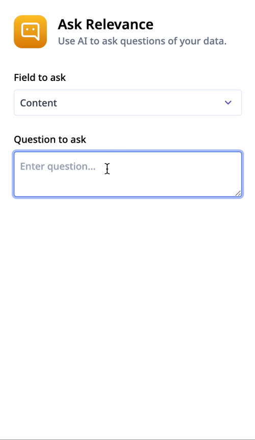Viewport: 255px width, 440px height.
Task: Open the Field to ask dropdown
Action: (127, 103)
